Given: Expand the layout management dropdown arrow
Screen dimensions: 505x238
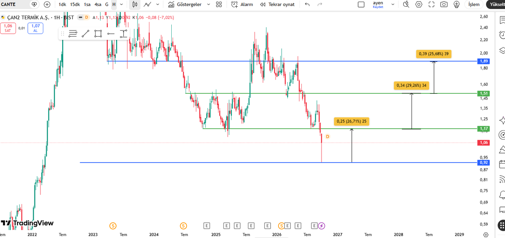Looking at the screenshot, I should tap(393, 4).
